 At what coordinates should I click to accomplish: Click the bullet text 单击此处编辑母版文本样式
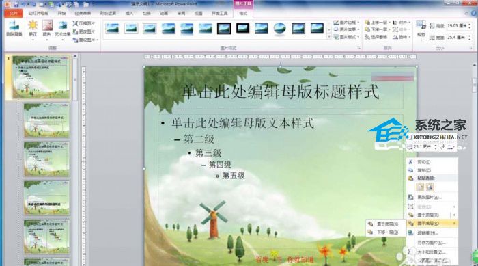tap(242, 123)
